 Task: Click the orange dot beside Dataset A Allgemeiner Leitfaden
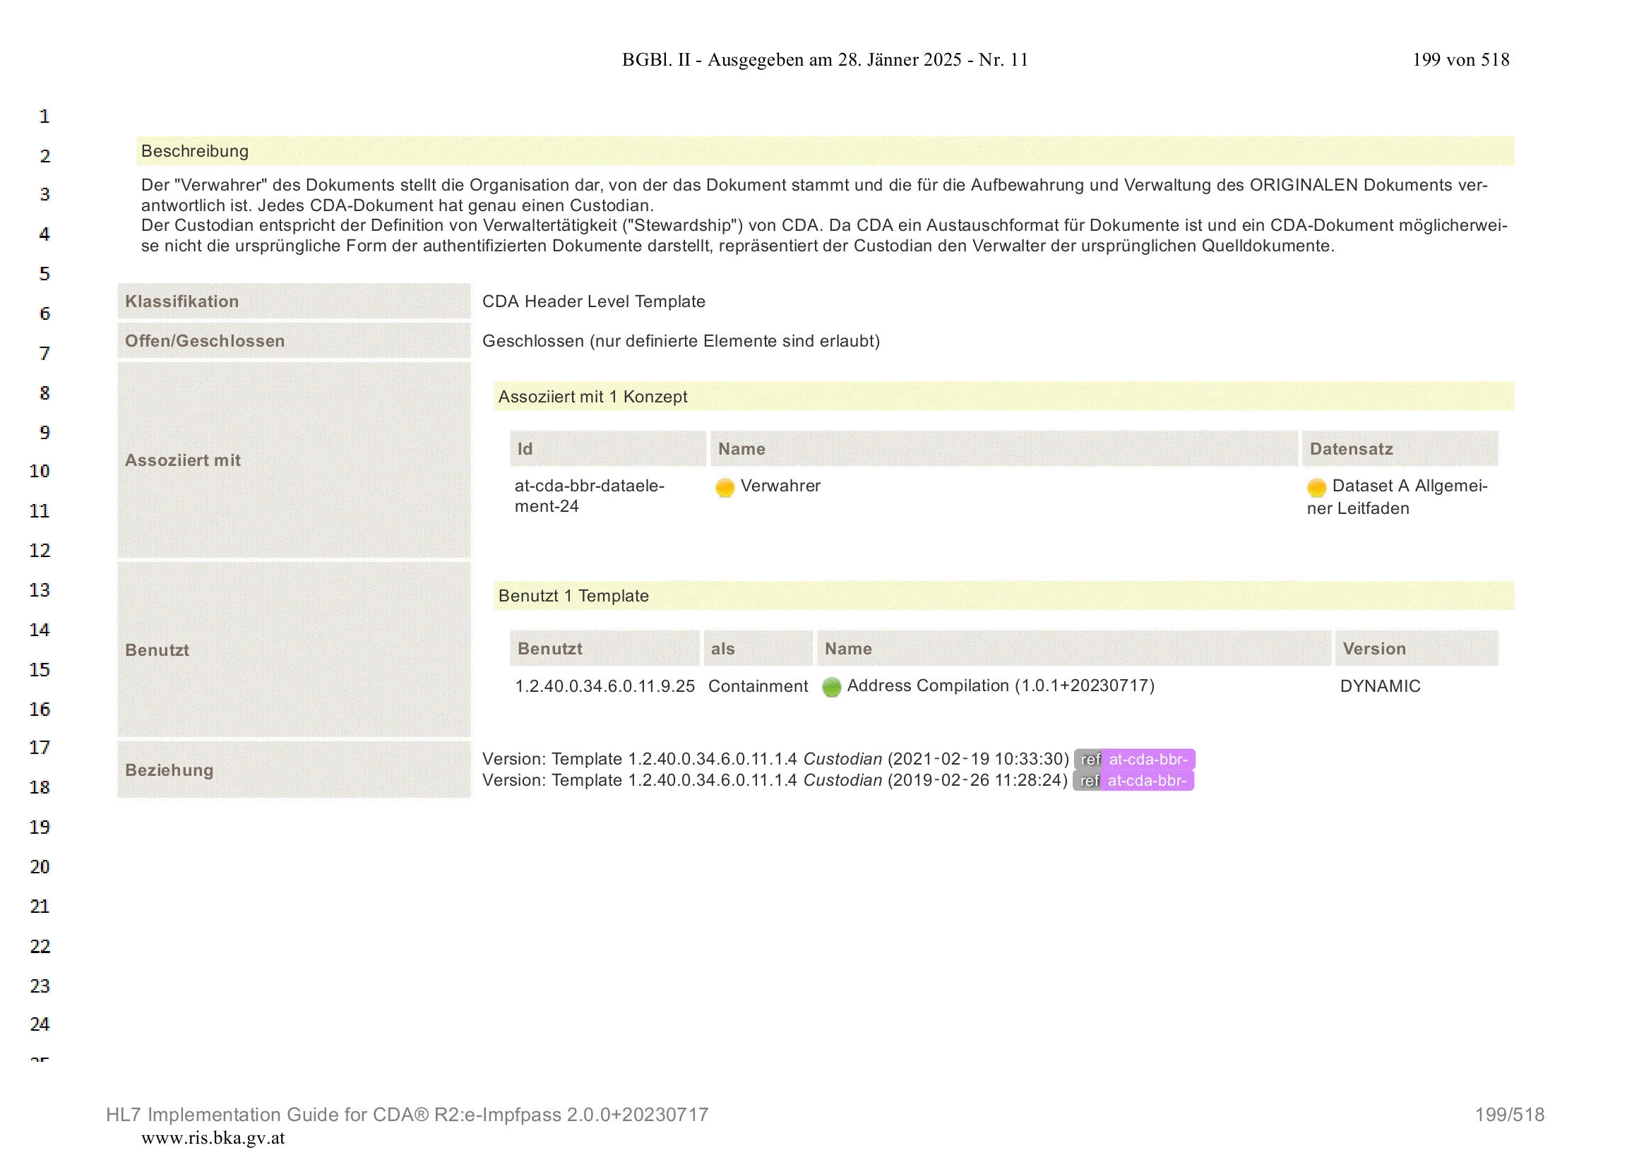[1316, 488]
